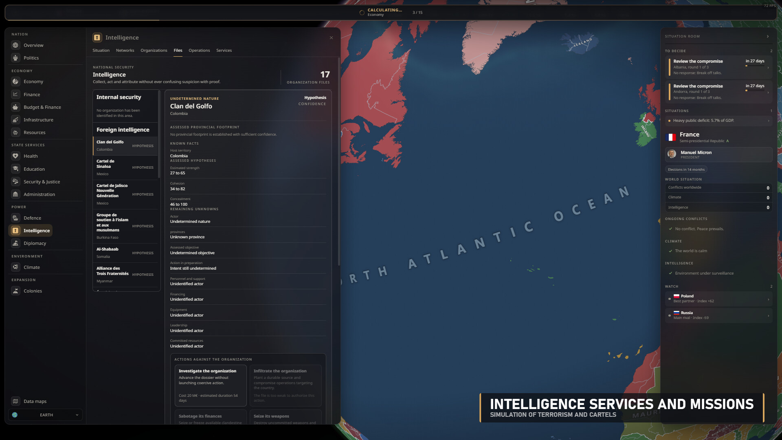
Task: Open the Colonies icon
Action: tap(15, 291)
